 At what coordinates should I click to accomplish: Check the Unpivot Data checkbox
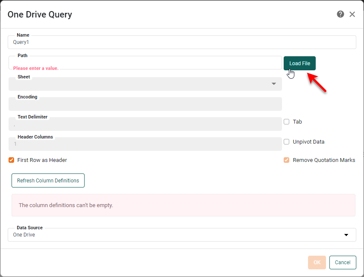[287, 142]
